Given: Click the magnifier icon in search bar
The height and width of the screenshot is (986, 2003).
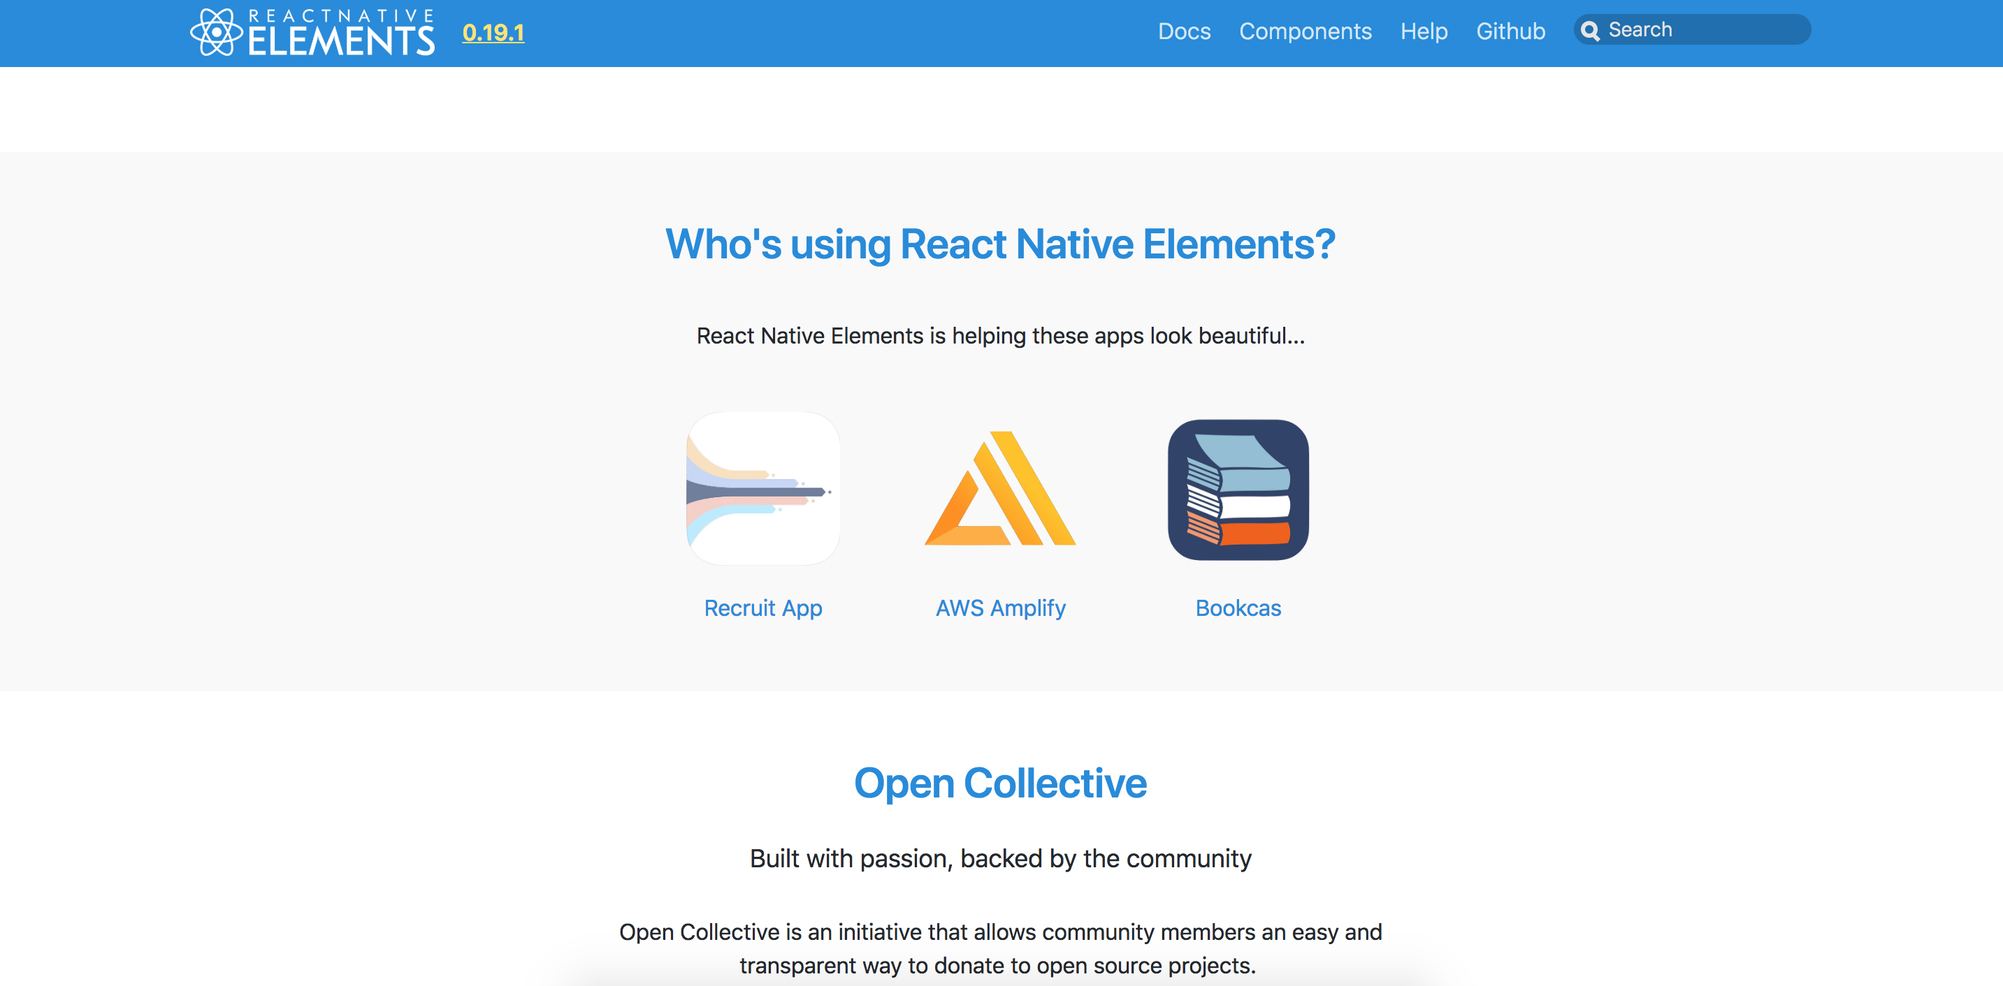Looking at the screenshot, I should point(1590,31).
